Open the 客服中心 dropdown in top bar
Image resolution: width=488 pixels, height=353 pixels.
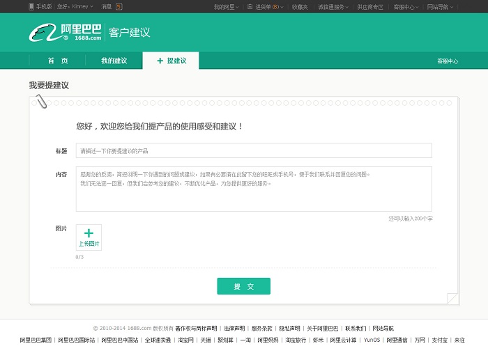pyautogui.click(x=405, y=6)
